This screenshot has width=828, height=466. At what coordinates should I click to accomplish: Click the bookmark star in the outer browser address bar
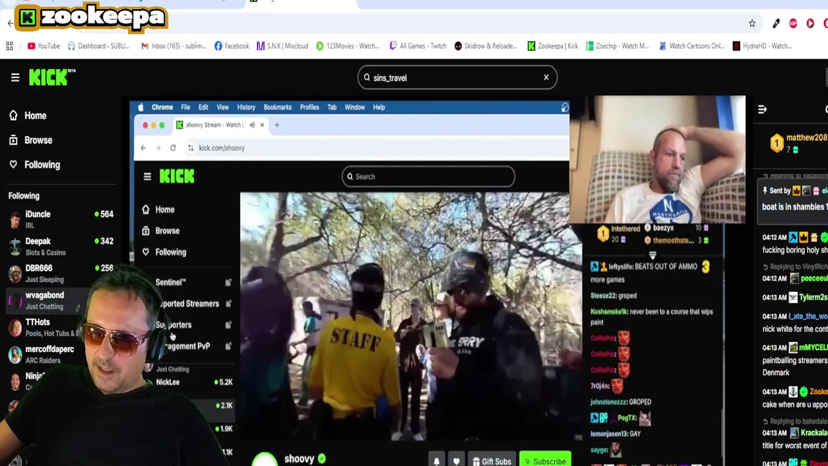pyautogui.click(x=752, y=23)
